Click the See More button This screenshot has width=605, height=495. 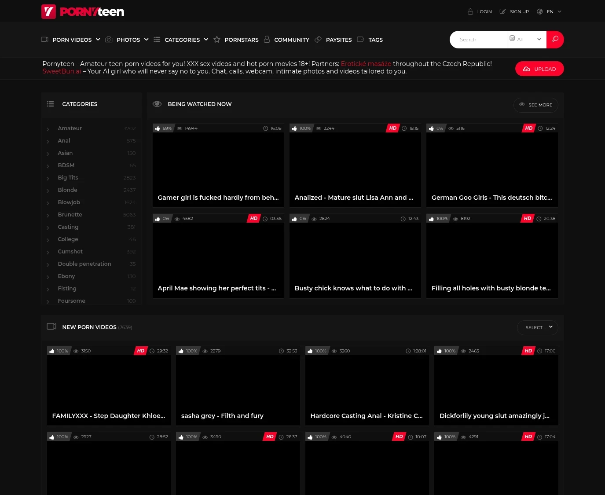(536, 105)
